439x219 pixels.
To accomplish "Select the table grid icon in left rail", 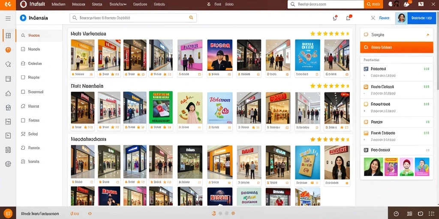I will coord(8,36).
